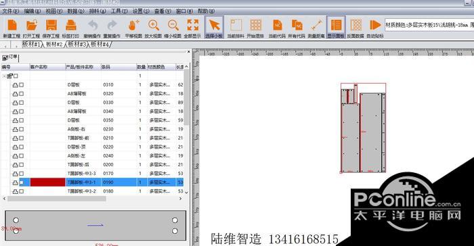Save the project with 保存工程 icon
Screen dimensions: 474x246
[x=51, y=26]
